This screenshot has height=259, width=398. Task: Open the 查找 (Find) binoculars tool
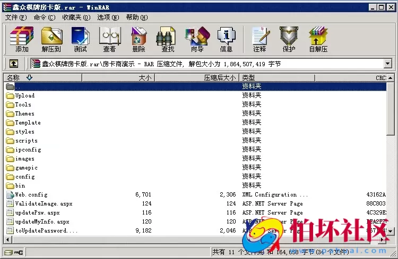(x=168, y=40)
